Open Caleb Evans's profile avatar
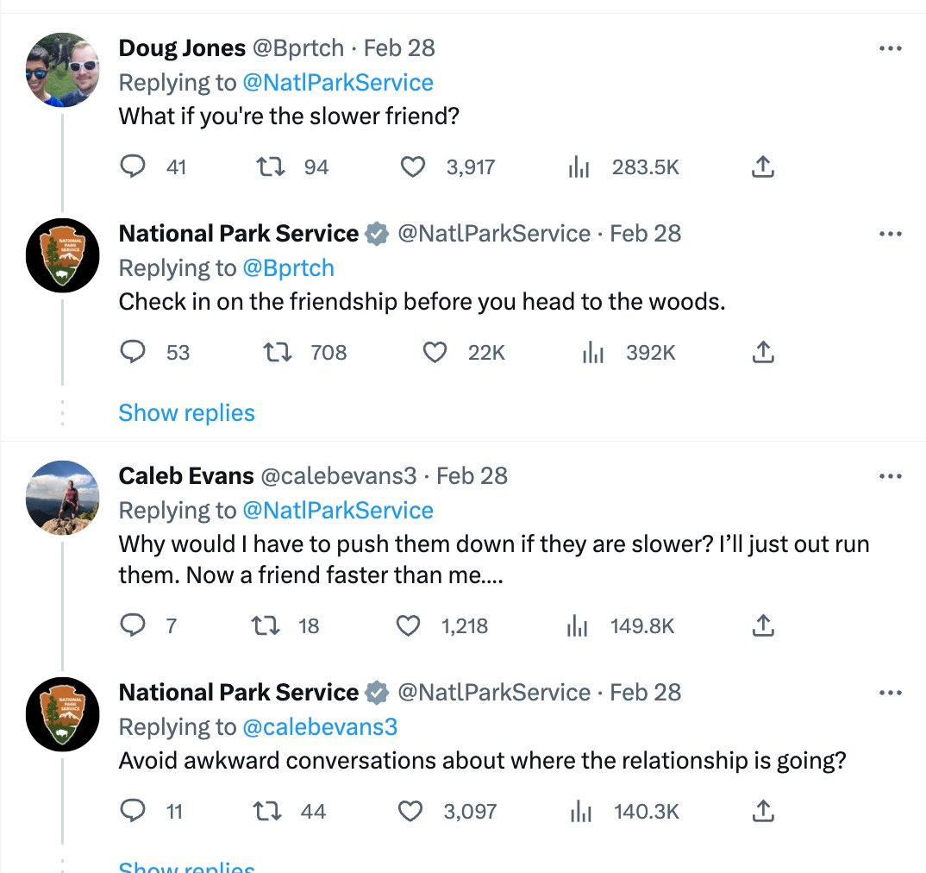Viewport: 926px width, 873px height. click(x=63, y=498)
